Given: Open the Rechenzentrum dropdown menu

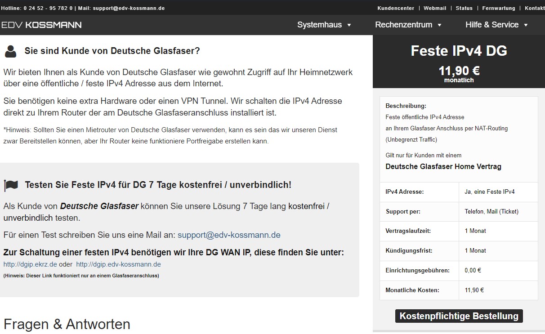Looking at the screenshot, I should point(408,25).
